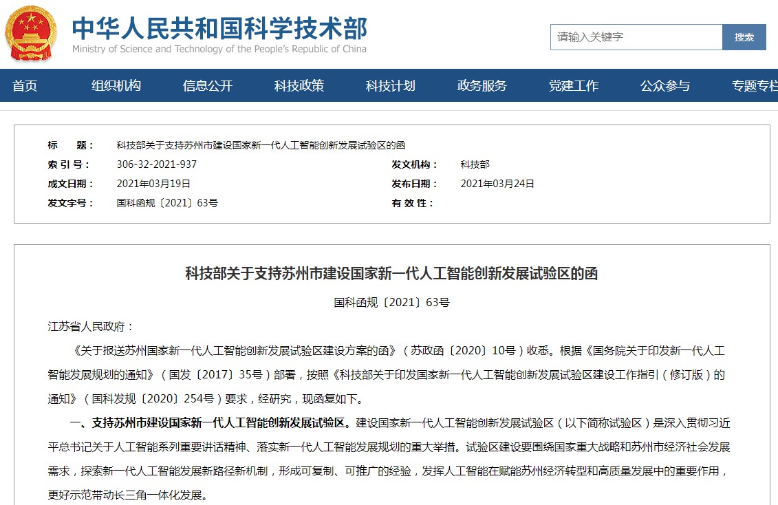Click the title value in the metadata box
Image resolution: width=778 pixels, height=505 pixels.
261,145
